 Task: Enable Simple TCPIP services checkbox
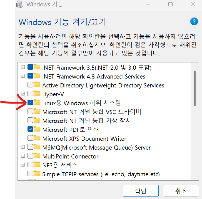[x=30, y=173]
